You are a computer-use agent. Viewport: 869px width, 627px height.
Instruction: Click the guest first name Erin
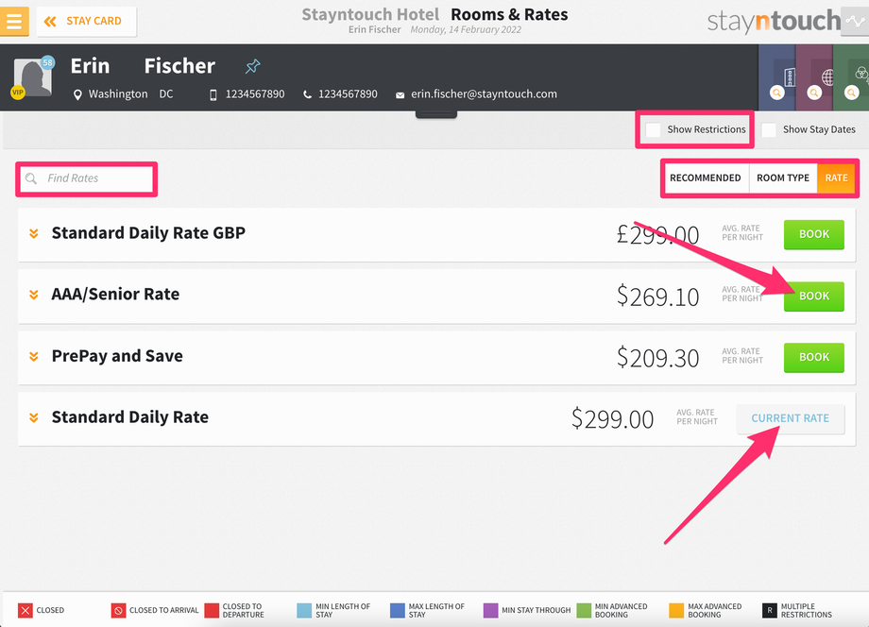point(90,66)
